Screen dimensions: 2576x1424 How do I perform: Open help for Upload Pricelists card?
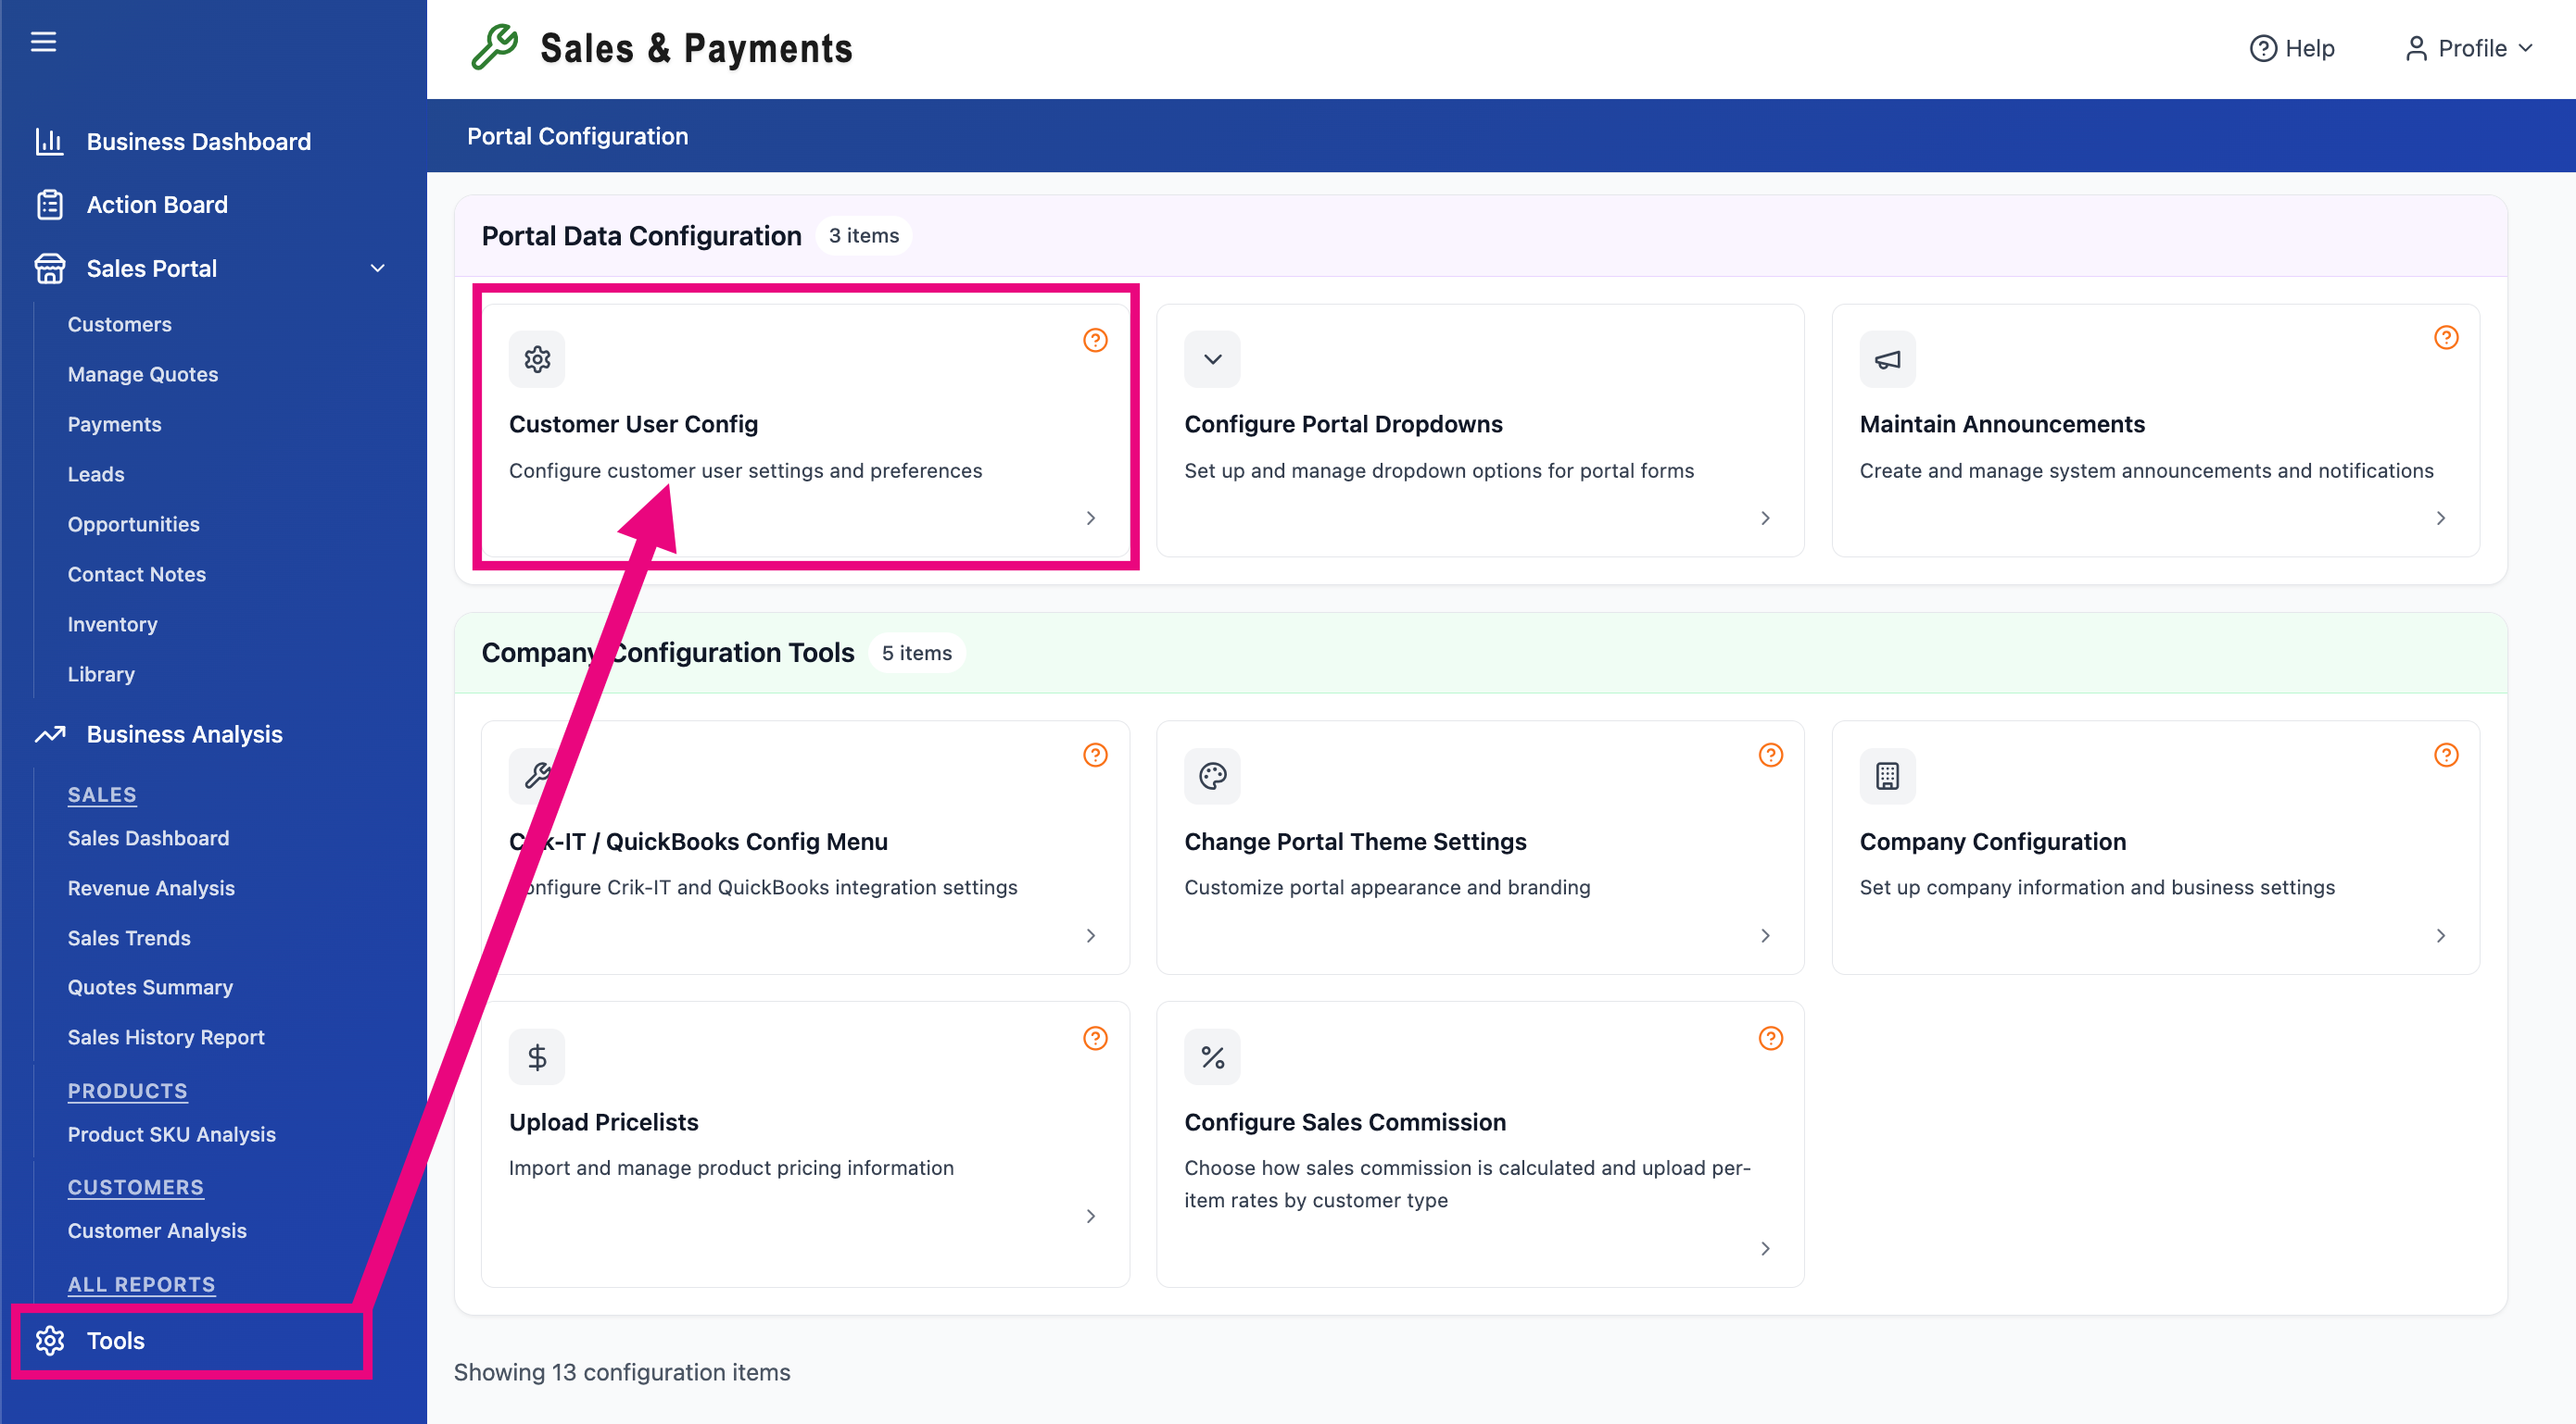1095,1038
